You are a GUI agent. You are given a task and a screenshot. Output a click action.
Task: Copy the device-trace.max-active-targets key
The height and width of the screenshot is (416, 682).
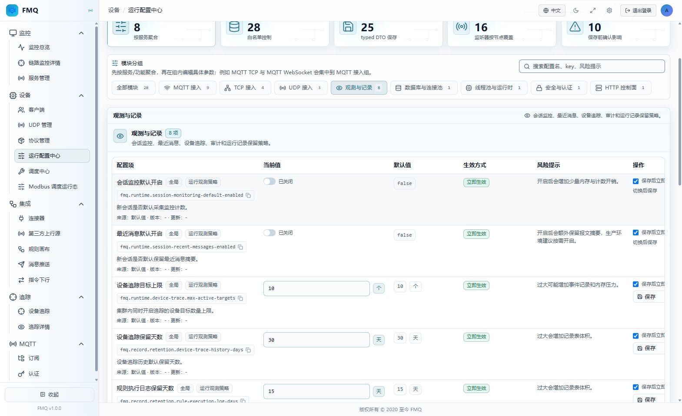pyautogui.click(x=240, y=298)
